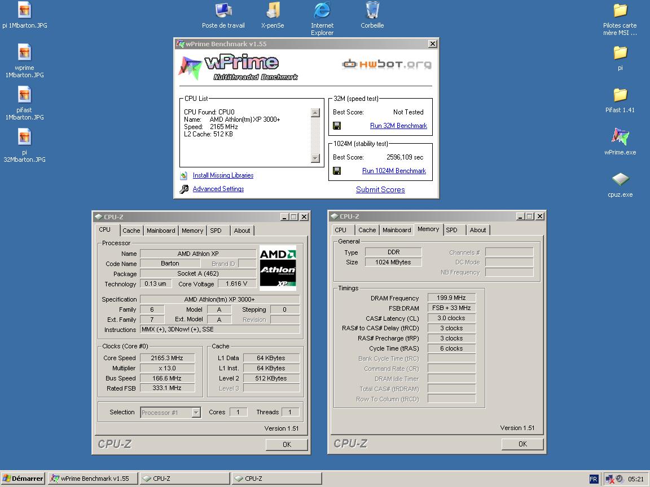
Task: Click CAS# Latency value 3.0 clocks
Action: (x=451, y=318)
